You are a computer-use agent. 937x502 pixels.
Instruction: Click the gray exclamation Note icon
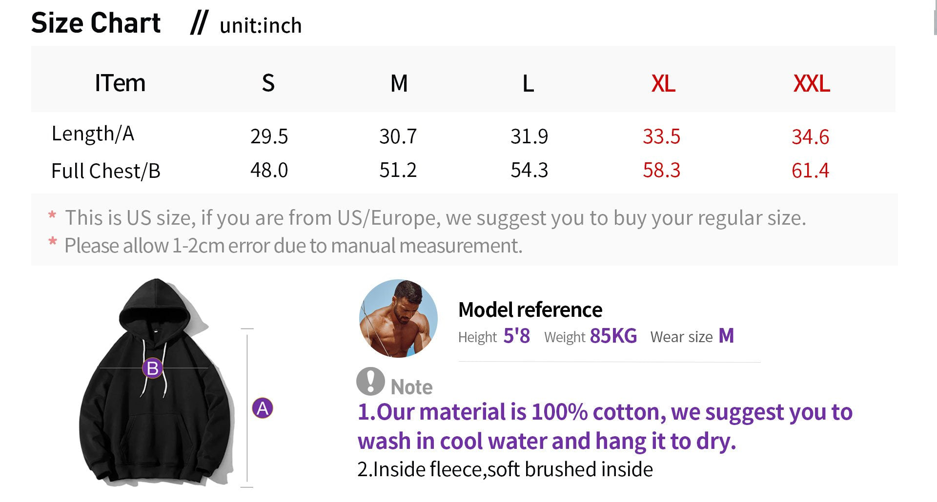[x=370, y=381]
